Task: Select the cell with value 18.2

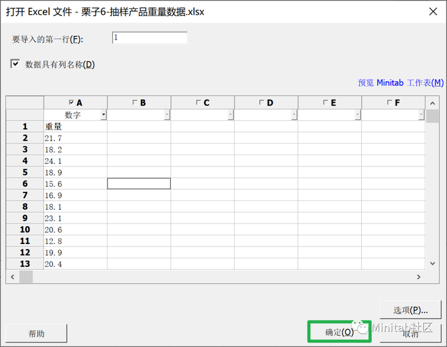Action: pos(76,150)
